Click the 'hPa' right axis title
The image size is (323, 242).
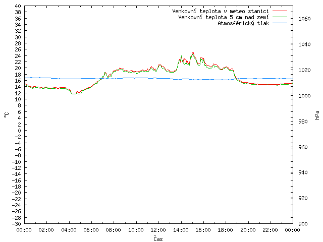coord(317,115)
